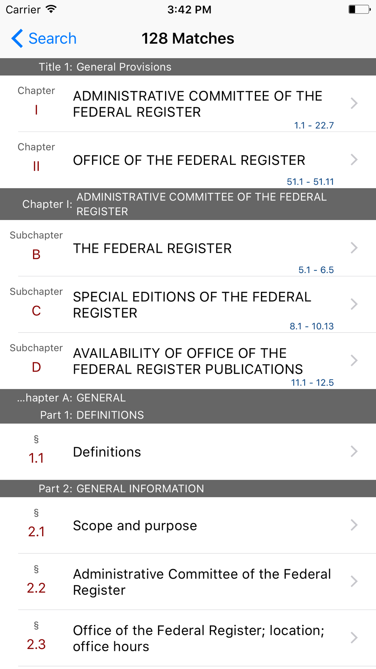This screenshot has width=376, height=669.
Task: Open section 1.1 Definitions
Action: (188, 452)
